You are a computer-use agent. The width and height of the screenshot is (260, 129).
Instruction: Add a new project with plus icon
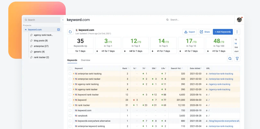click(x=58, y=30)
